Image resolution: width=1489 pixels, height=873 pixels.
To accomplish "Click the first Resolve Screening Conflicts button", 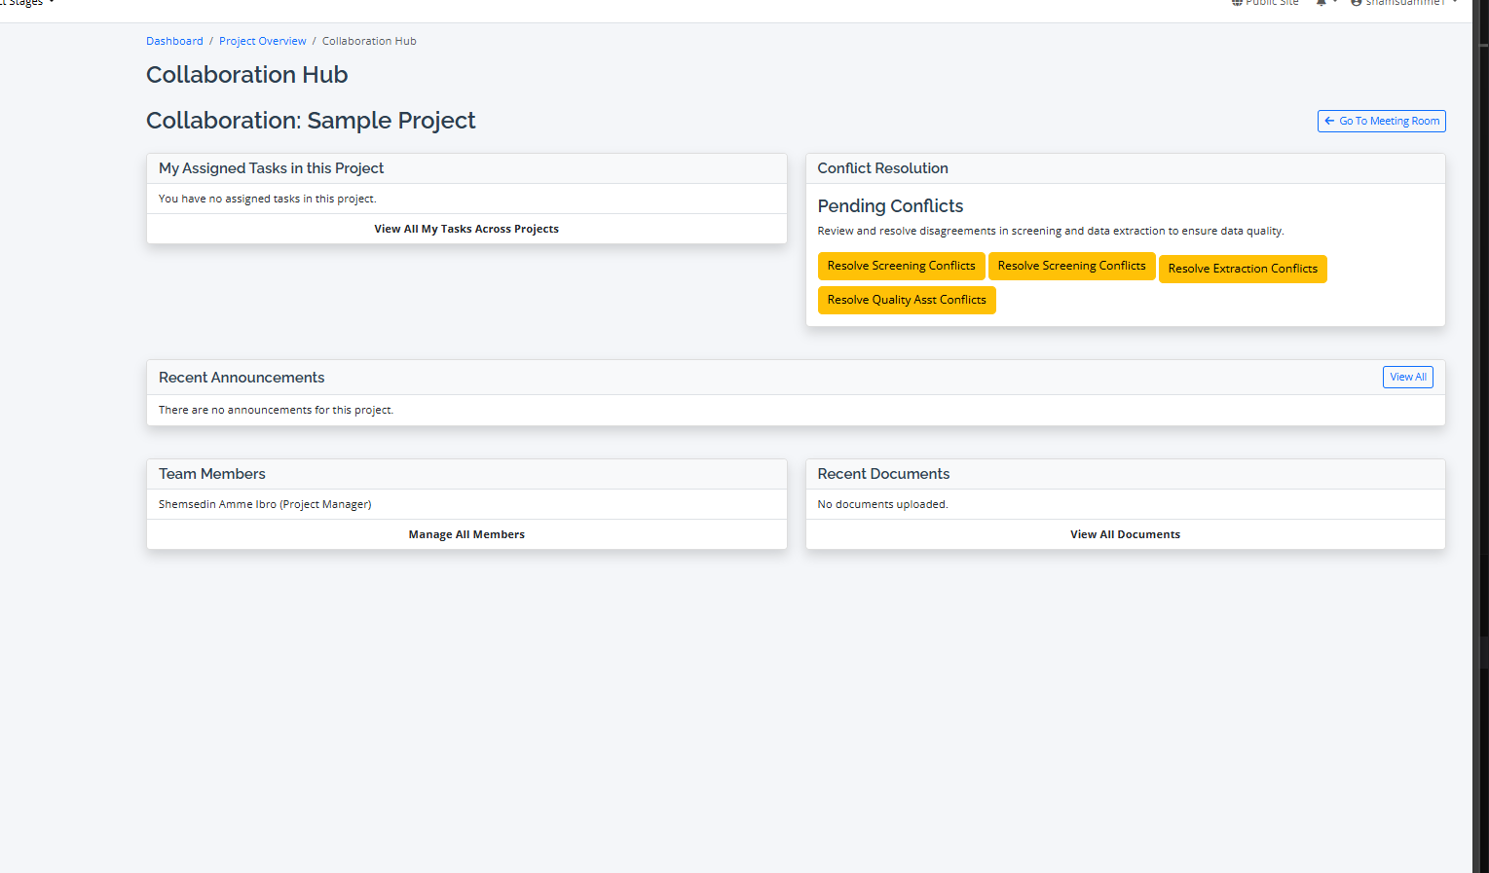I will (x=901, y=266).
